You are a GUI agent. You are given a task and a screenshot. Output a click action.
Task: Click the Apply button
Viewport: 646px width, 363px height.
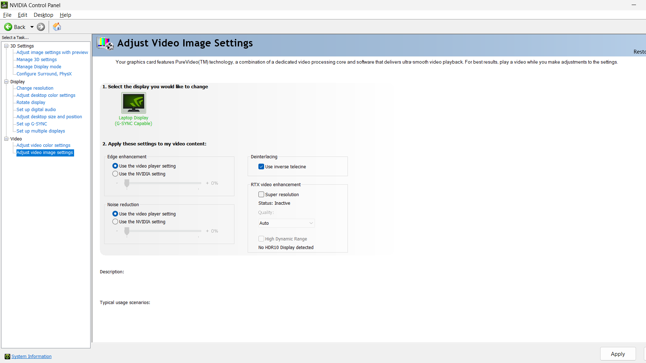(x=618, y=354)
